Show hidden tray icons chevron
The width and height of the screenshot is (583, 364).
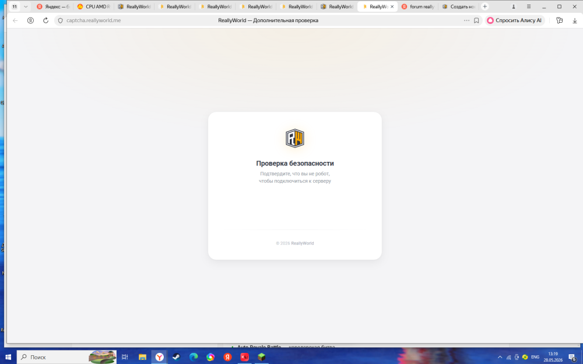[500, 357]
